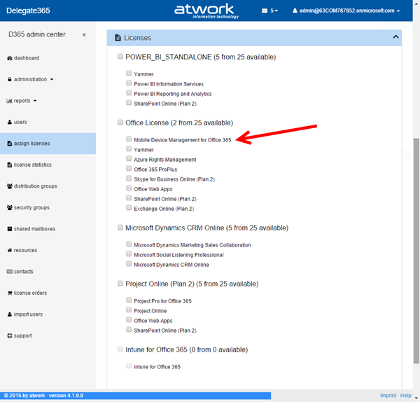Screen dimensions: 420x402
Task: Open the license orders link
Action: pos(48,293)
